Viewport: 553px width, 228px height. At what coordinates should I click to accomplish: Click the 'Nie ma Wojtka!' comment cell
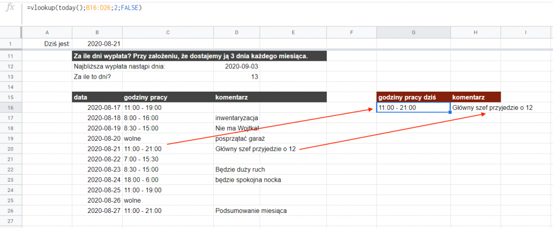237,128
